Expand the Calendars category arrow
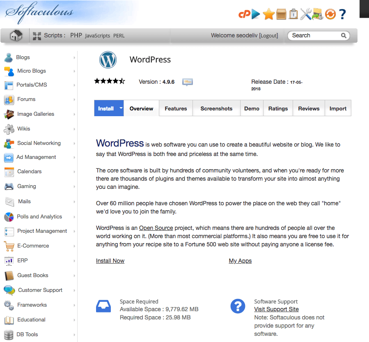The height and width of the screenshot is (342, 369). coord(74,172)
